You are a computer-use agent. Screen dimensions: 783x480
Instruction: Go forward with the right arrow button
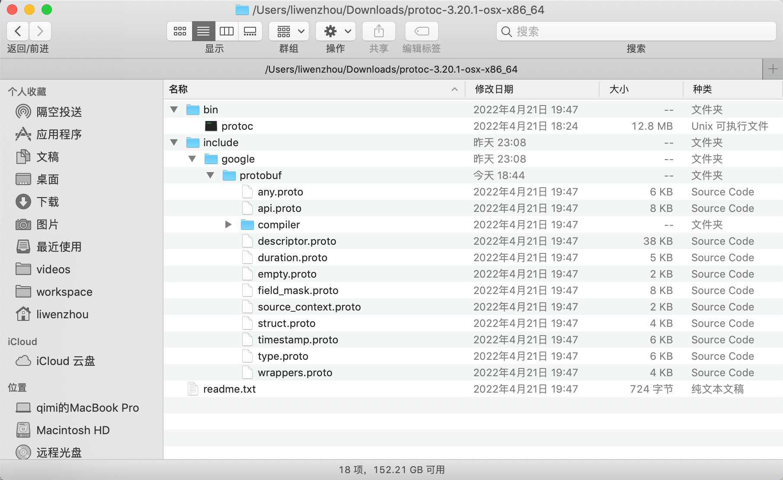[40, 31]
